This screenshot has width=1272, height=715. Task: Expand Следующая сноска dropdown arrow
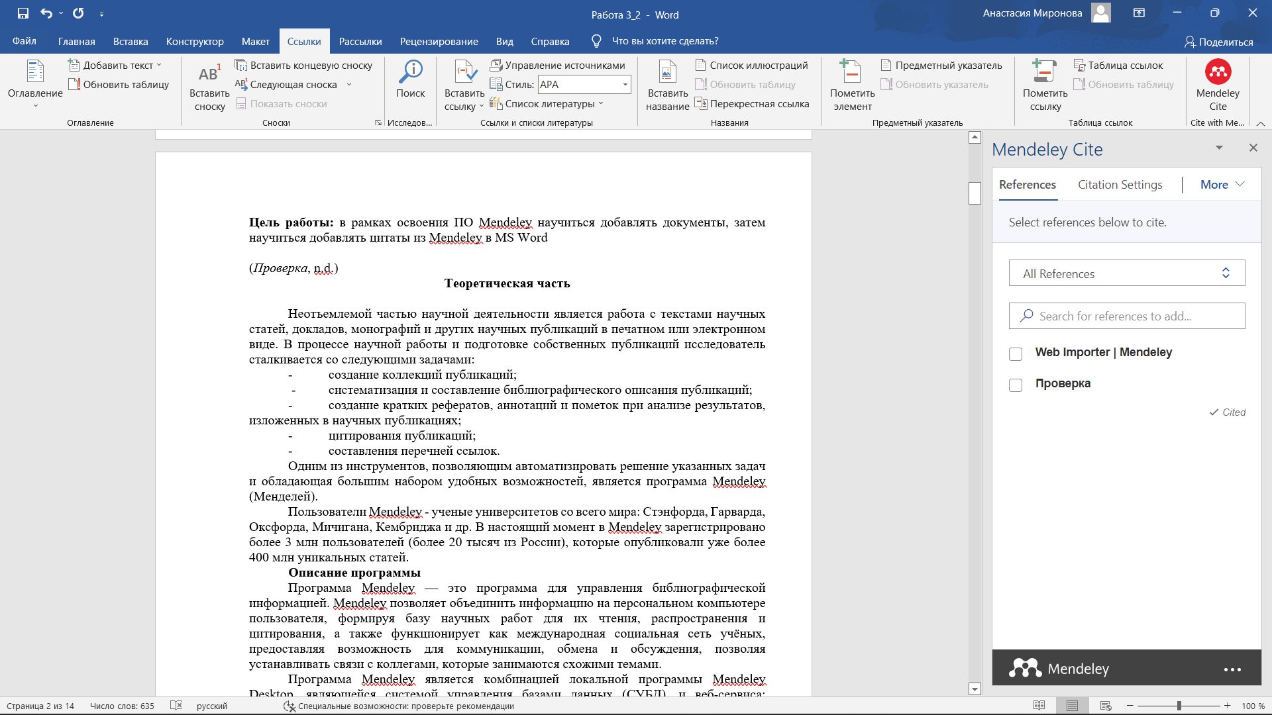[348, 84]
